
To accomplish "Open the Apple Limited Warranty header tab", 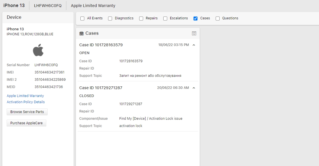I will click(93, 6).
